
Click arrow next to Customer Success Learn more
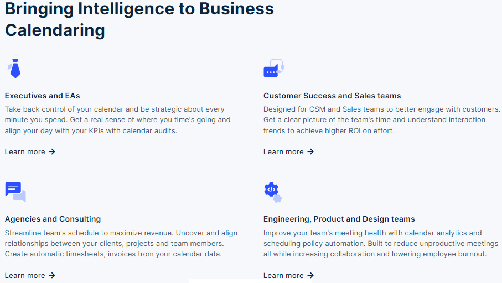[310, 151]
